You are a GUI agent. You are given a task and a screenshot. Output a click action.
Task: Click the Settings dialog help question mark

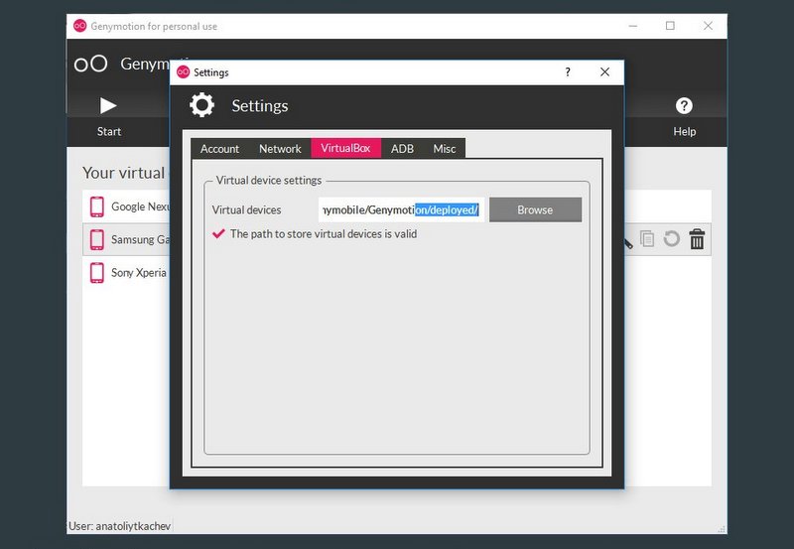pyautogui.click(x=568, y=71)
